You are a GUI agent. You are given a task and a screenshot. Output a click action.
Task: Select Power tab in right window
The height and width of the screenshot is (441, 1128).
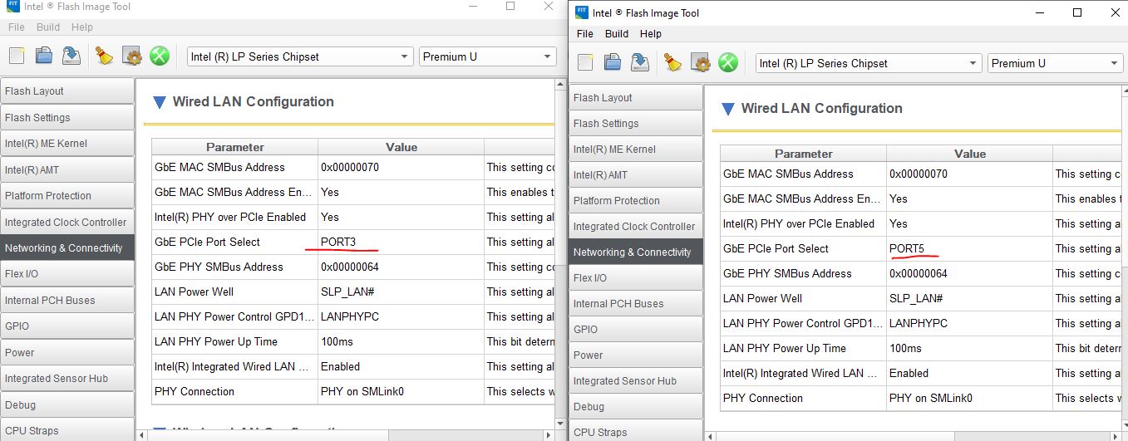coord(636,355)
